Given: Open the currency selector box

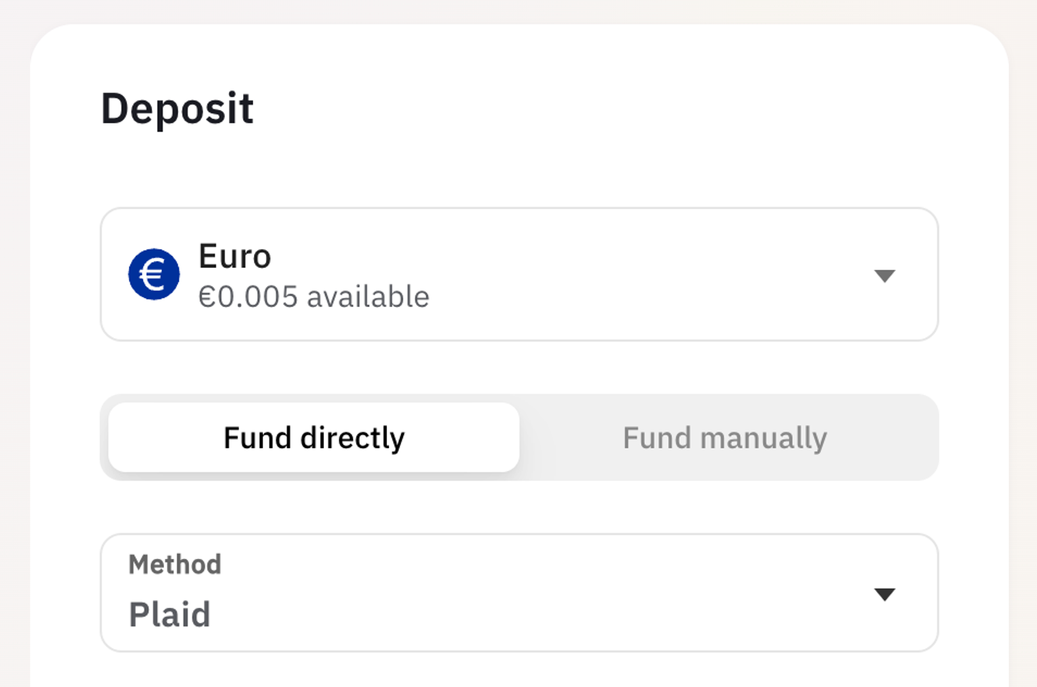Looking at the screenshot, I should (x=518, y=274).
